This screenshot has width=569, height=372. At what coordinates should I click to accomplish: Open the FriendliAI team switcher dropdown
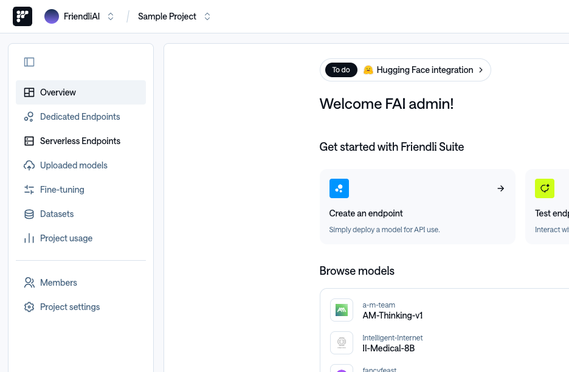[111, 16]
